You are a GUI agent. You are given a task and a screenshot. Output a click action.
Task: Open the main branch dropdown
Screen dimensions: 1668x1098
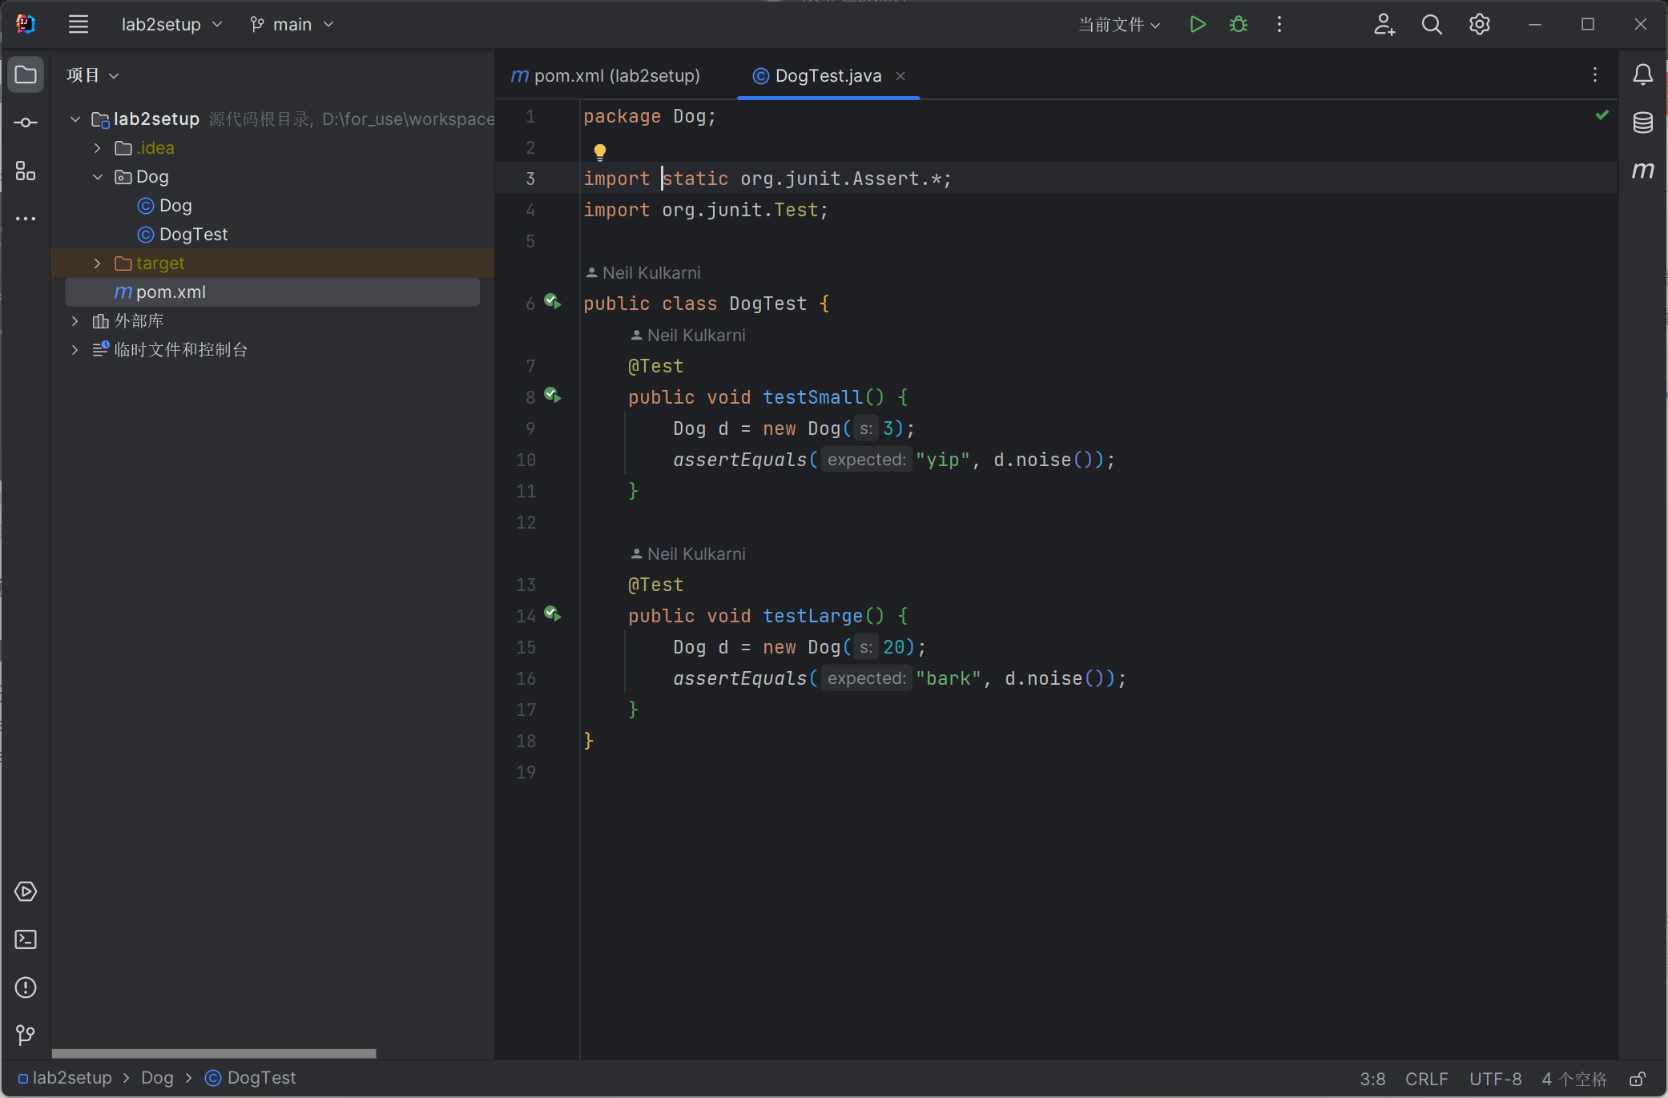[x=292, y=25]
